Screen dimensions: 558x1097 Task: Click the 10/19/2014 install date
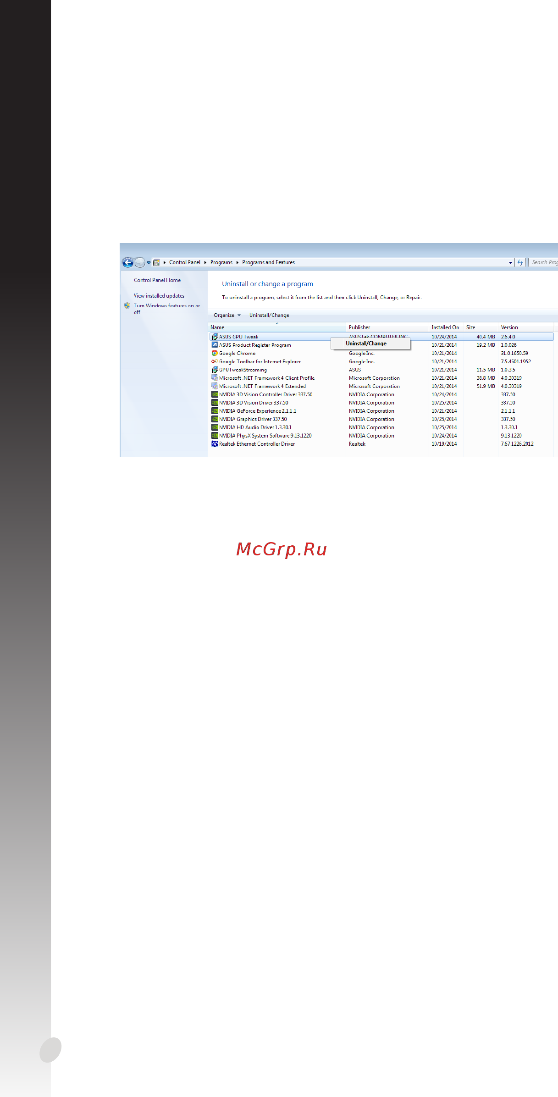tap(444, 444)
